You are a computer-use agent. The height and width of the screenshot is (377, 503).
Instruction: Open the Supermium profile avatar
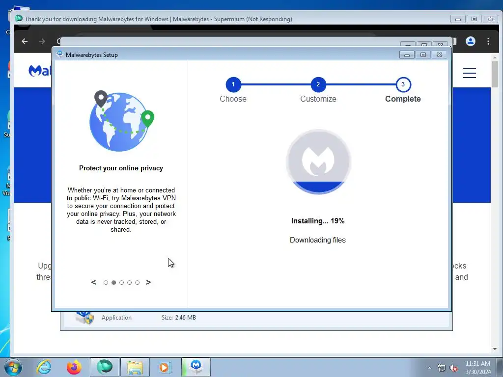coord(471,41)
